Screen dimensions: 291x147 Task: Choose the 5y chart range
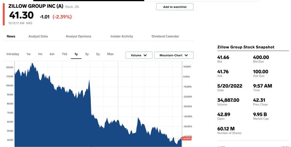click(x=98, y=54)
